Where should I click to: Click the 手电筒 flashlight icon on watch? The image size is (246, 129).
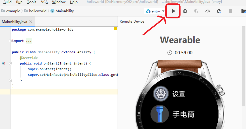pyautogui.click(x=160, y=114)
